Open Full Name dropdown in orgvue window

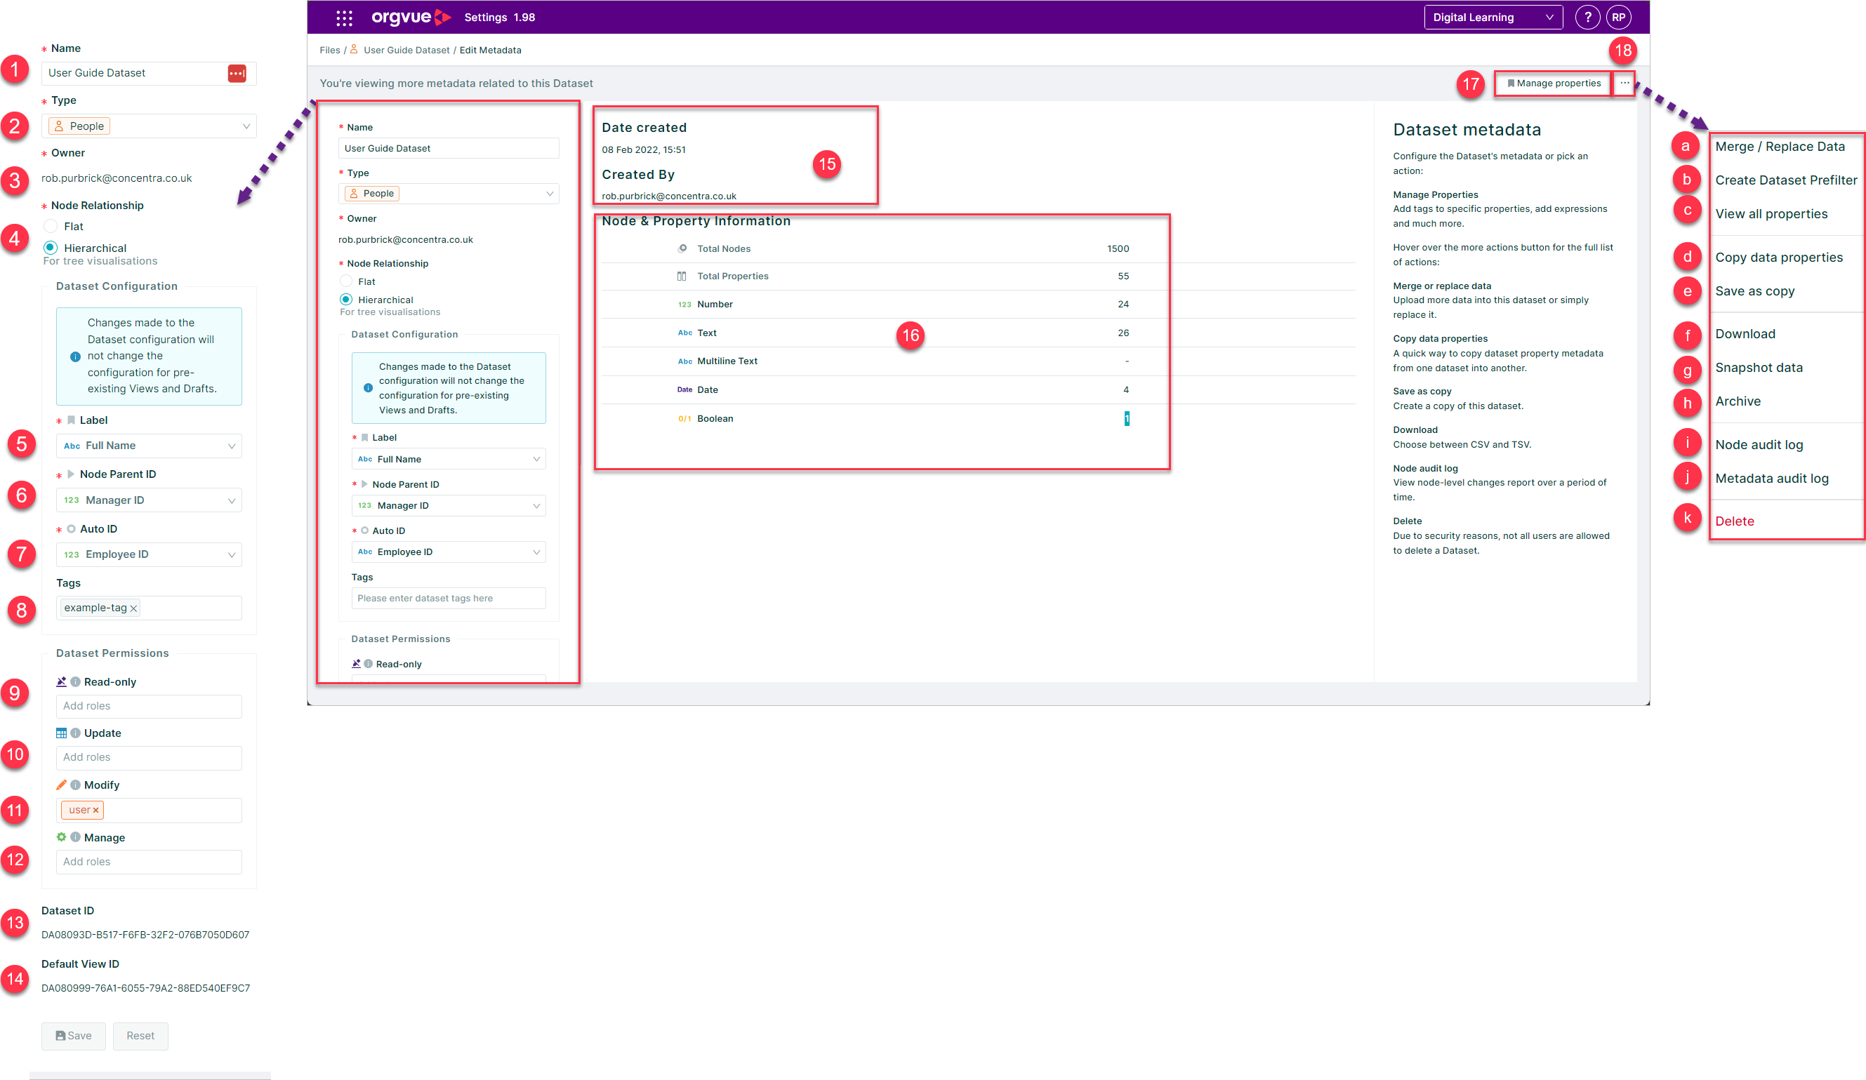tap(449, 459)
